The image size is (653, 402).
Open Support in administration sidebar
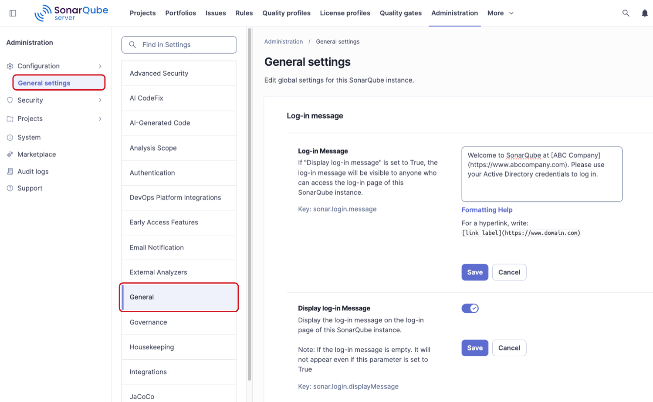[x=30, y=188]
